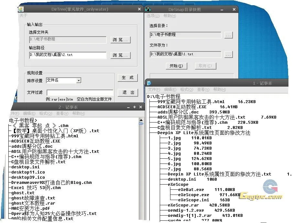The width and height of the screenshot is (293, 223).
Task: Click the ... browse button beside 选择目录
Action: [229, 35]
